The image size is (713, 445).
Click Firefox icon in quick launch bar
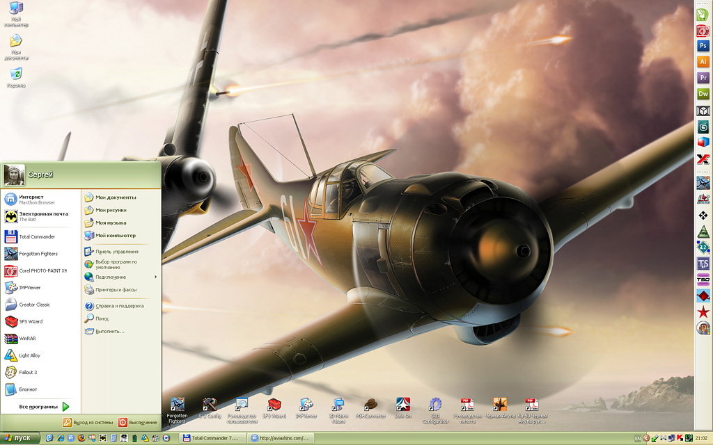pyautogui.click(x=81, y=438)
